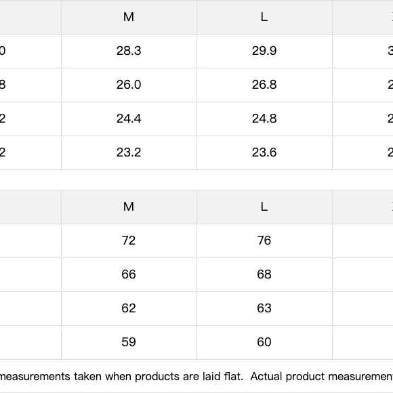Viewport: 393px width, 393px height.
Task: Select the 28.3 cell under M
Action: (x=129, y=51)
